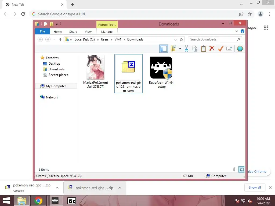Open Chrome tab search chevron
This screenshot has width=275, height=206.
coord(241,5)
